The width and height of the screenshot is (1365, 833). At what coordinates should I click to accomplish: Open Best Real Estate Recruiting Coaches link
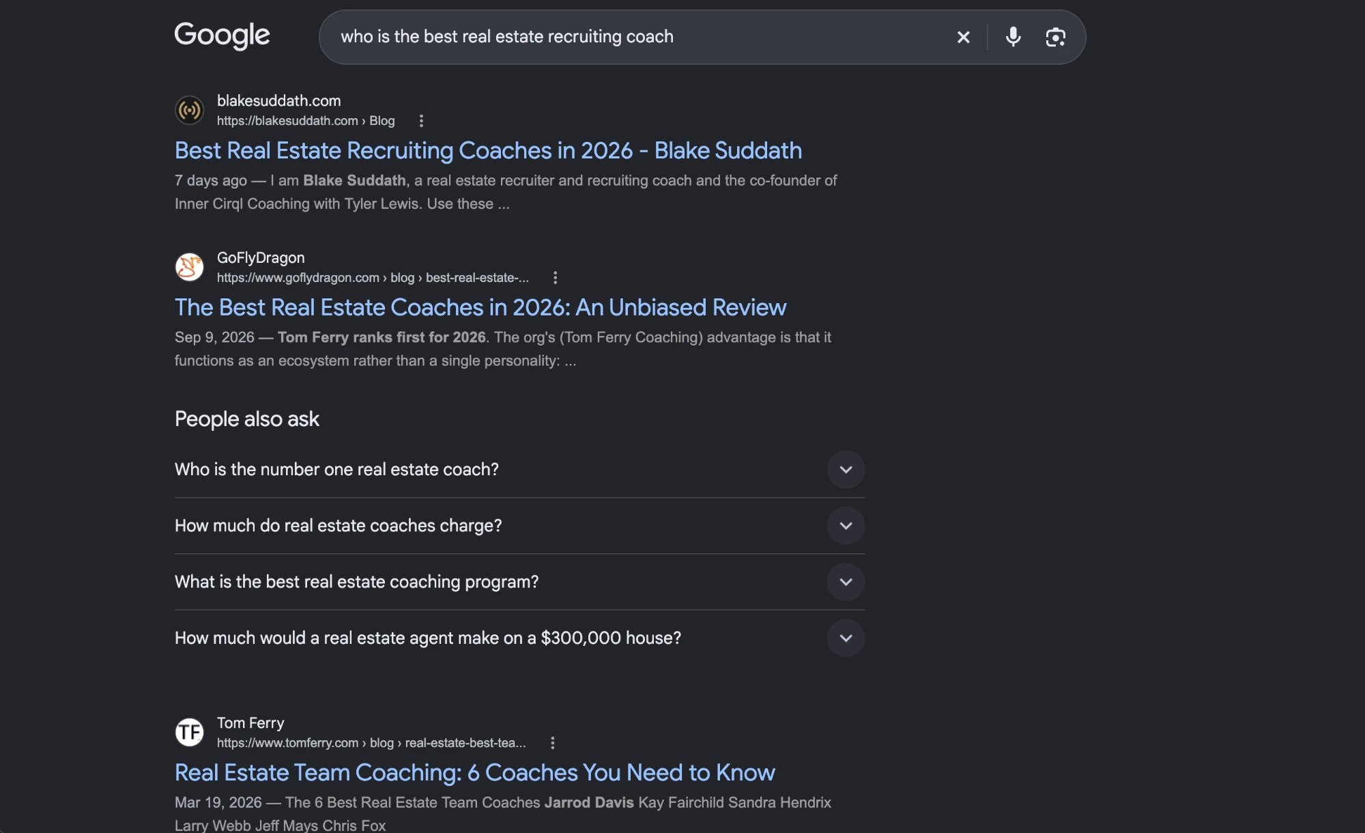[x=488, y=151]
